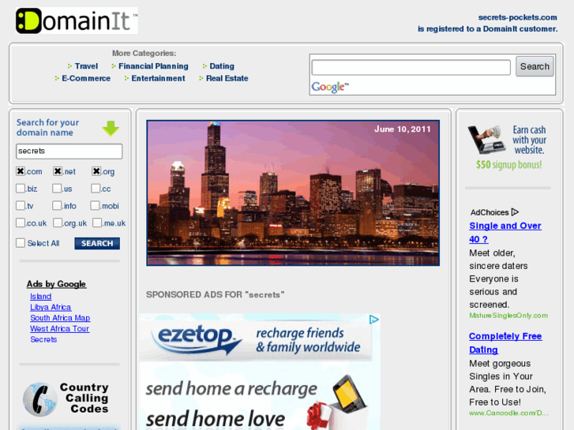Check the .org.uk checkbox
Image resolution: width=574 pixels, height=430 pixels.
coord(58,222)
